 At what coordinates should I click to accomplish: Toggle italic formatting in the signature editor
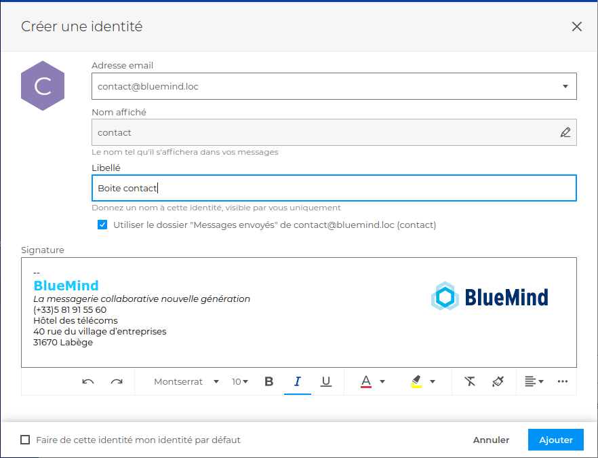click(297, 381)
